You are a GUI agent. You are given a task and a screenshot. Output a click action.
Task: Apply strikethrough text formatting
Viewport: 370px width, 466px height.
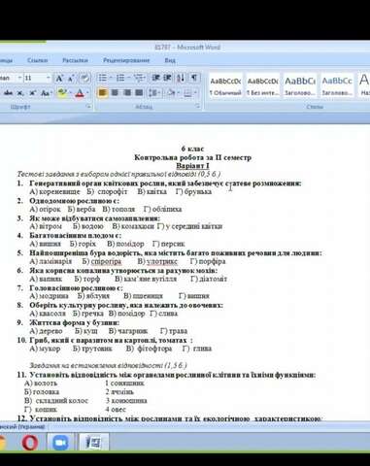(x=8, y=93)
